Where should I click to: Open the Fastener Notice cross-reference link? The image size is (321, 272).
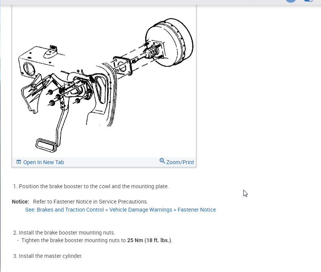[x=121, y=210]
